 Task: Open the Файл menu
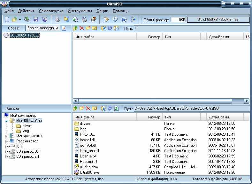click(9, 11)
